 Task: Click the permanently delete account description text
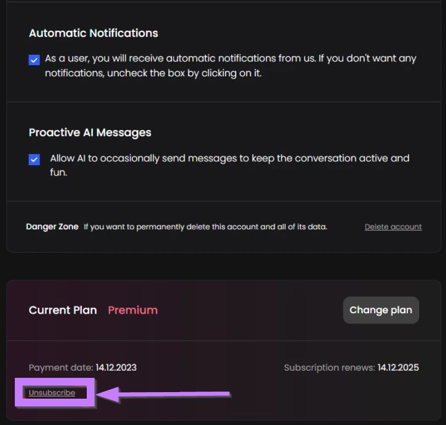[x=205, y=227]
